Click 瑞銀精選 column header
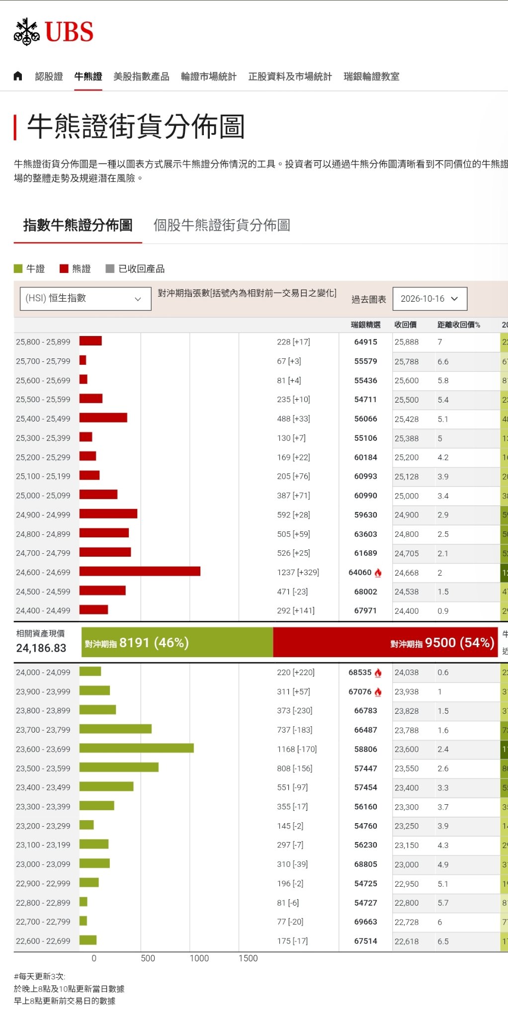The width and height of the screenshot is (508, 1018). (366, 325)
